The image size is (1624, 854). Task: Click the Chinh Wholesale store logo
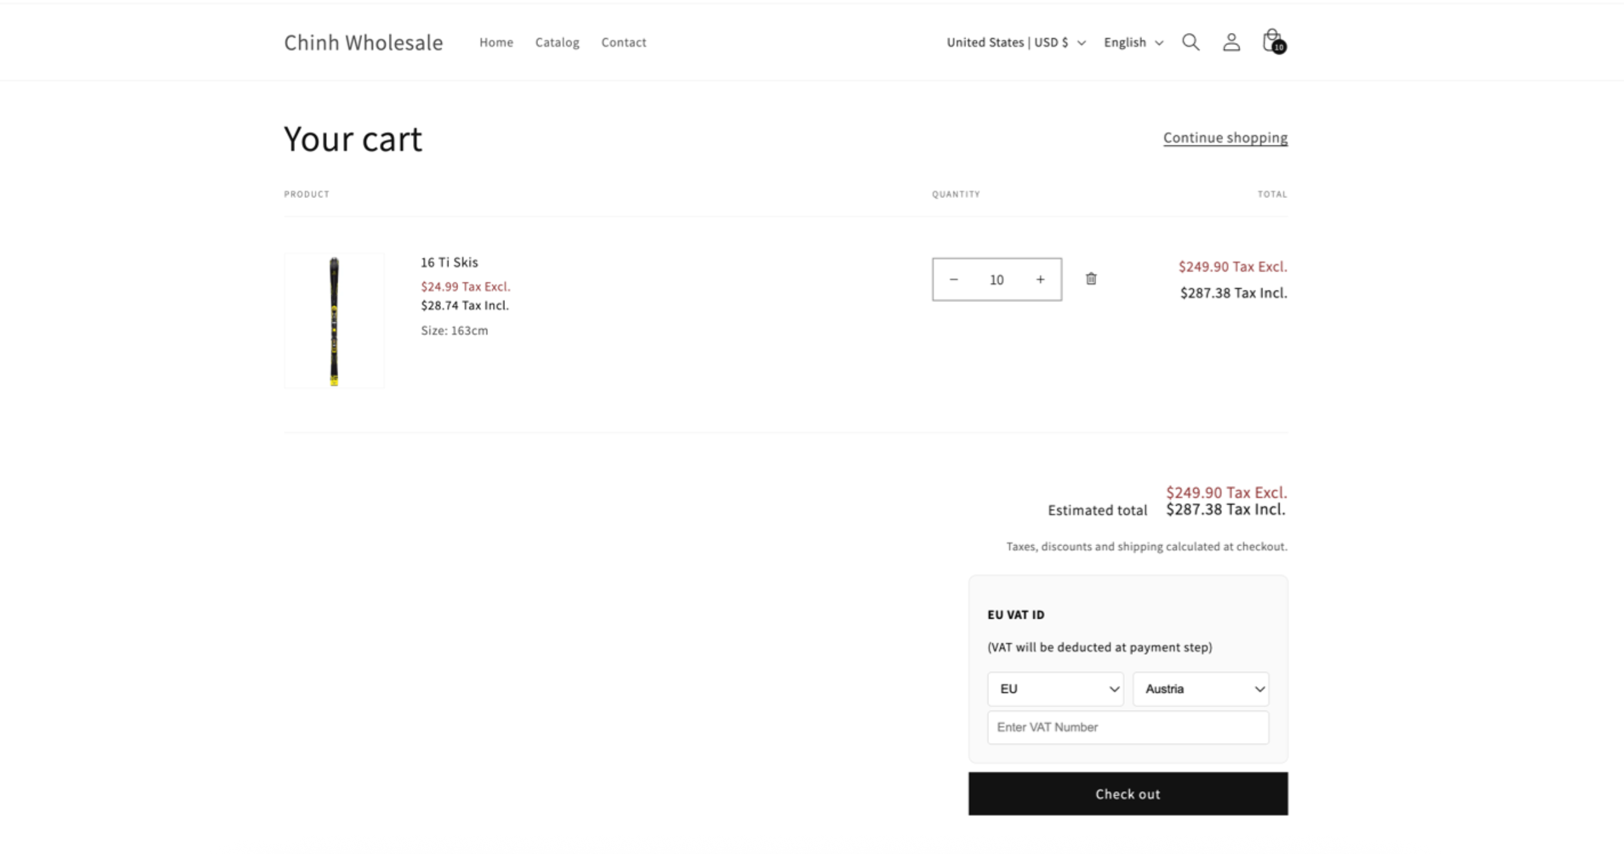[x=363, y=43]
